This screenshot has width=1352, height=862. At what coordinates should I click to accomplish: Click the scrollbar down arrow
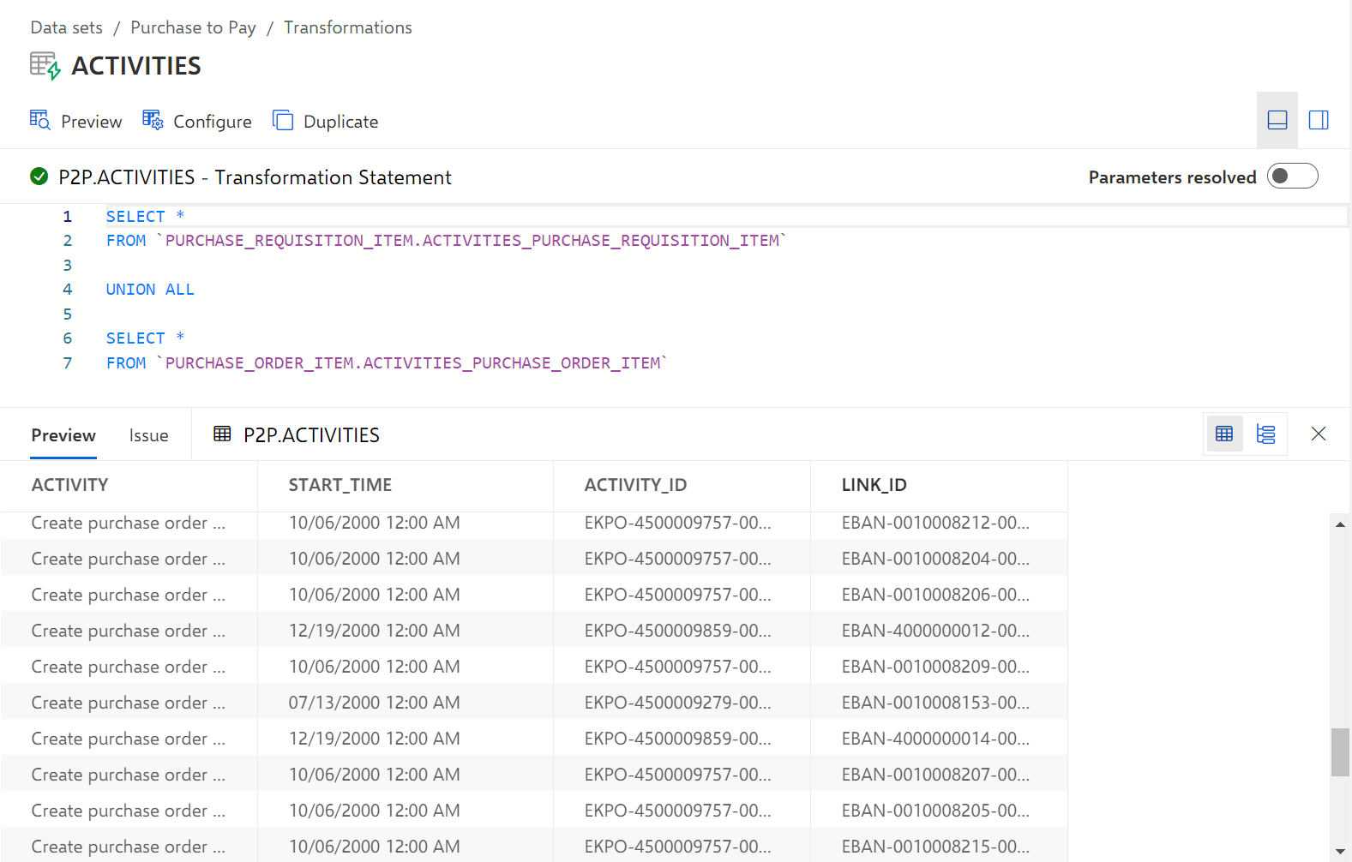click(1340, 851)
